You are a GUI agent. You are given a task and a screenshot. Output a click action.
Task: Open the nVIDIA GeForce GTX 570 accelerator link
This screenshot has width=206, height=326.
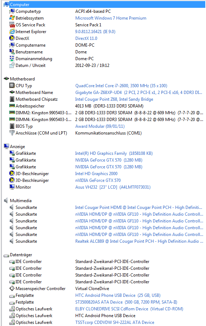pos(98,180)
